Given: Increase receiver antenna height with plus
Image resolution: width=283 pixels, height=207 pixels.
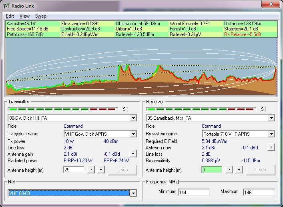Looking at the screenshot, I should tap(239, 170).
